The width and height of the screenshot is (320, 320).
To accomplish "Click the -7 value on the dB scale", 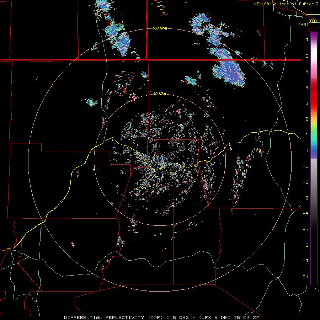I will (x=305, y=261).
